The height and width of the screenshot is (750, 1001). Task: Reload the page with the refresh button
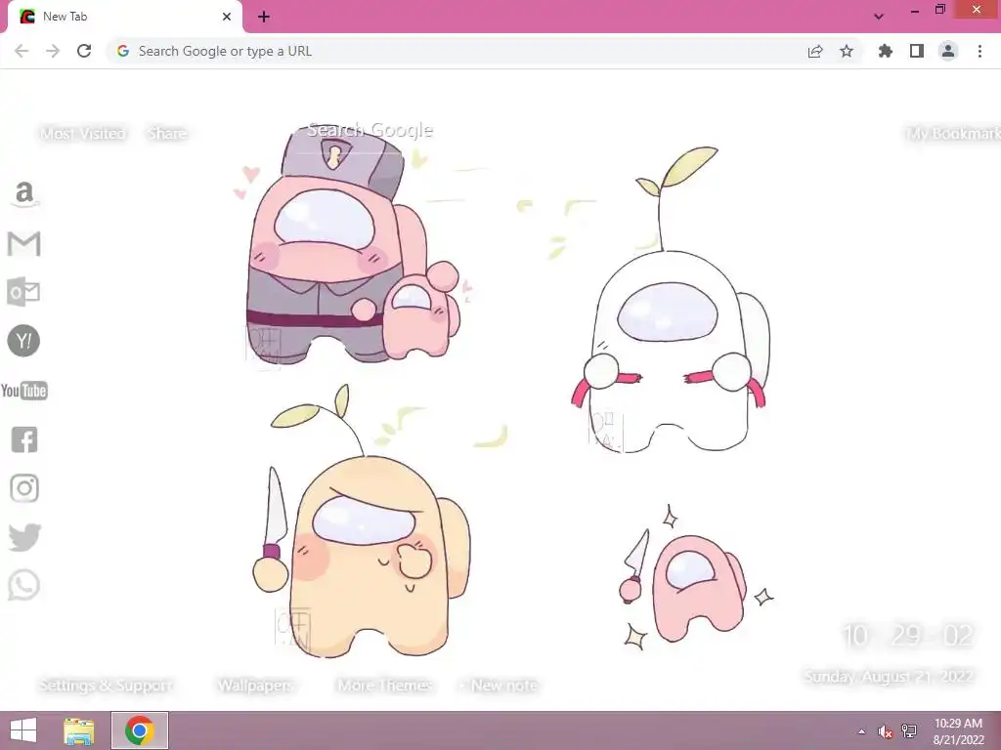click(x=84, y=51)
